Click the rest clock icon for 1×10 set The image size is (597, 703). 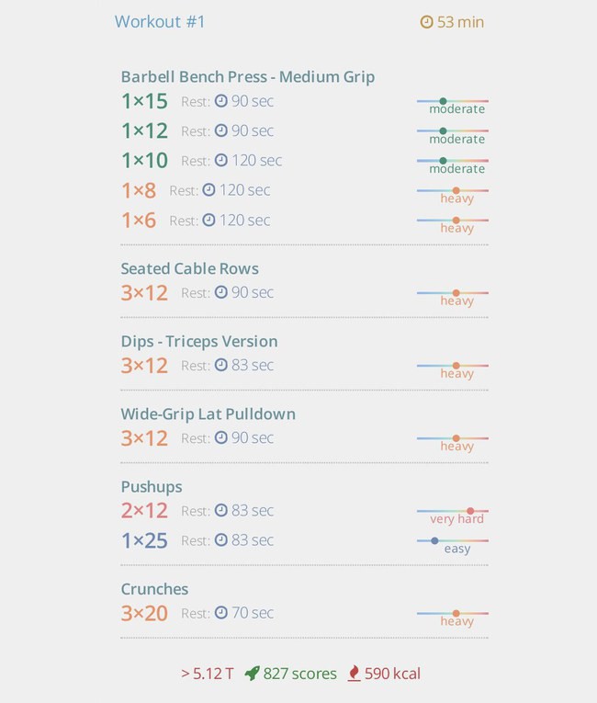(x=220, y=160)
